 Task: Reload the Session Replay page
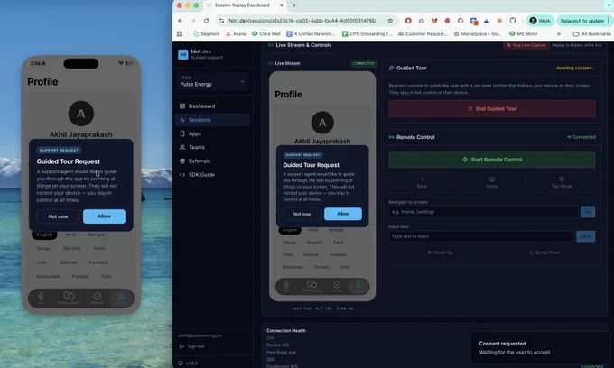(206, 21)
